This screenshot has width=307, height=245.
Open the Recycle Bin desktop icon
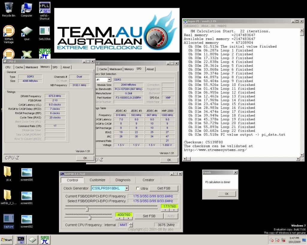[x=9, y=9]
